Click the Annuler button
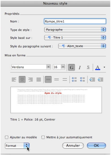Image resolution: width=111 pixels, height=155 pixels. 73,146
